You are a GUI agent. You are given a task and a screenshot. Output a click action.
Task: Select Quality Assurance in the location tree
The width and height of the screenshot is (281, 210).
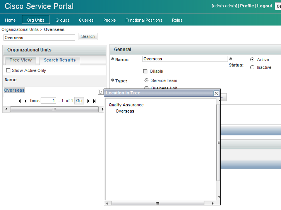coord(126,105)
